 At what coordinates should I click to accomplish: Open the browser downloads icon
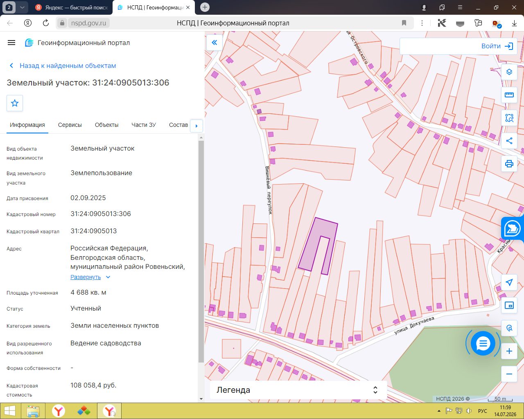[x=514, y=23]
